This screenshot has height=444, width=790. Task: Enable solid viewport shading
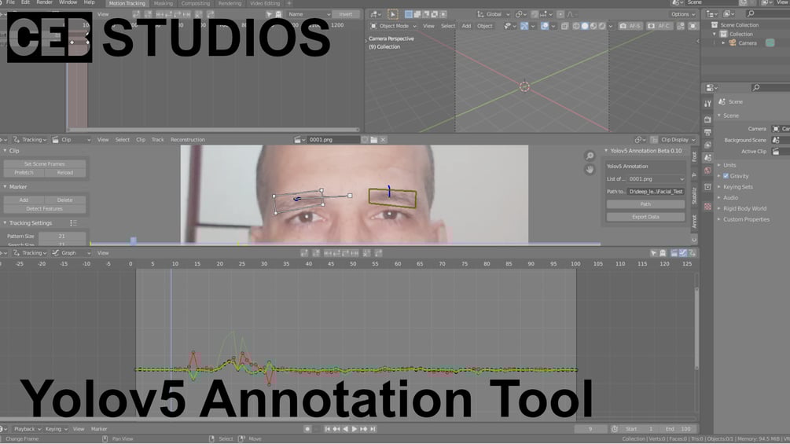tap(584, 26)
